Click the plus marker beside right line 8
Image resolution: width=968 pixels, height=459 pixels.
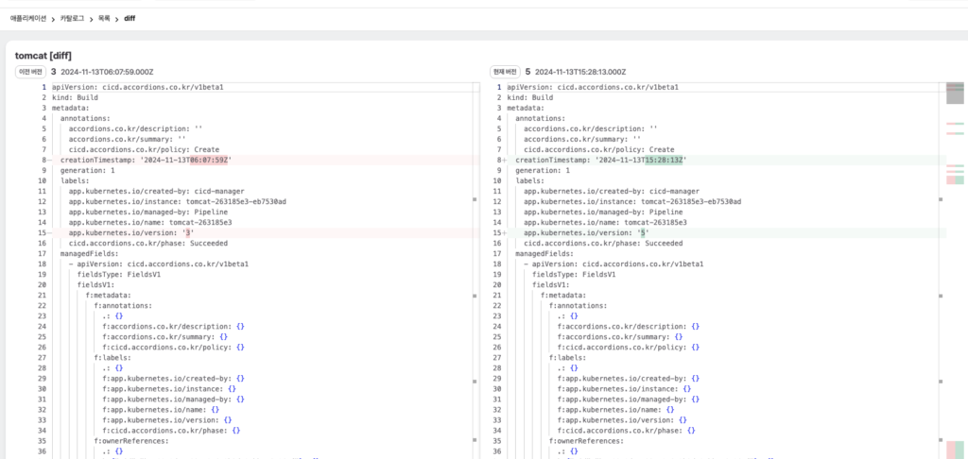(x=505, y=160)
